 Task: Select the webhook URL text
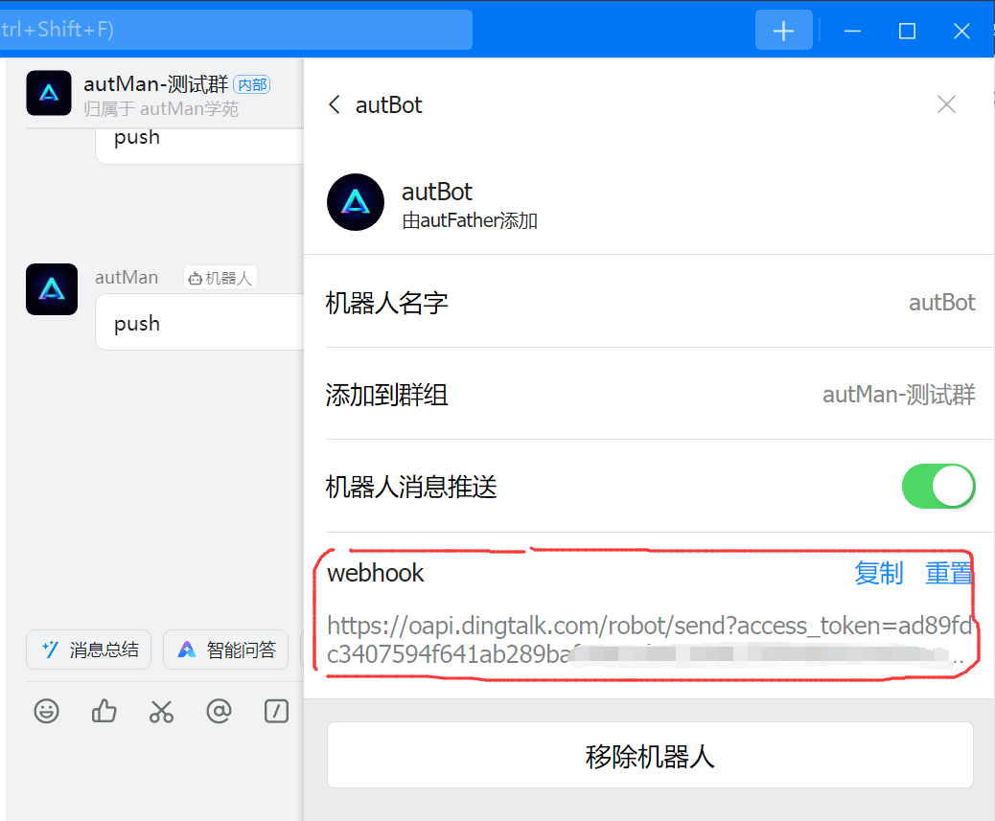(649, 640)
